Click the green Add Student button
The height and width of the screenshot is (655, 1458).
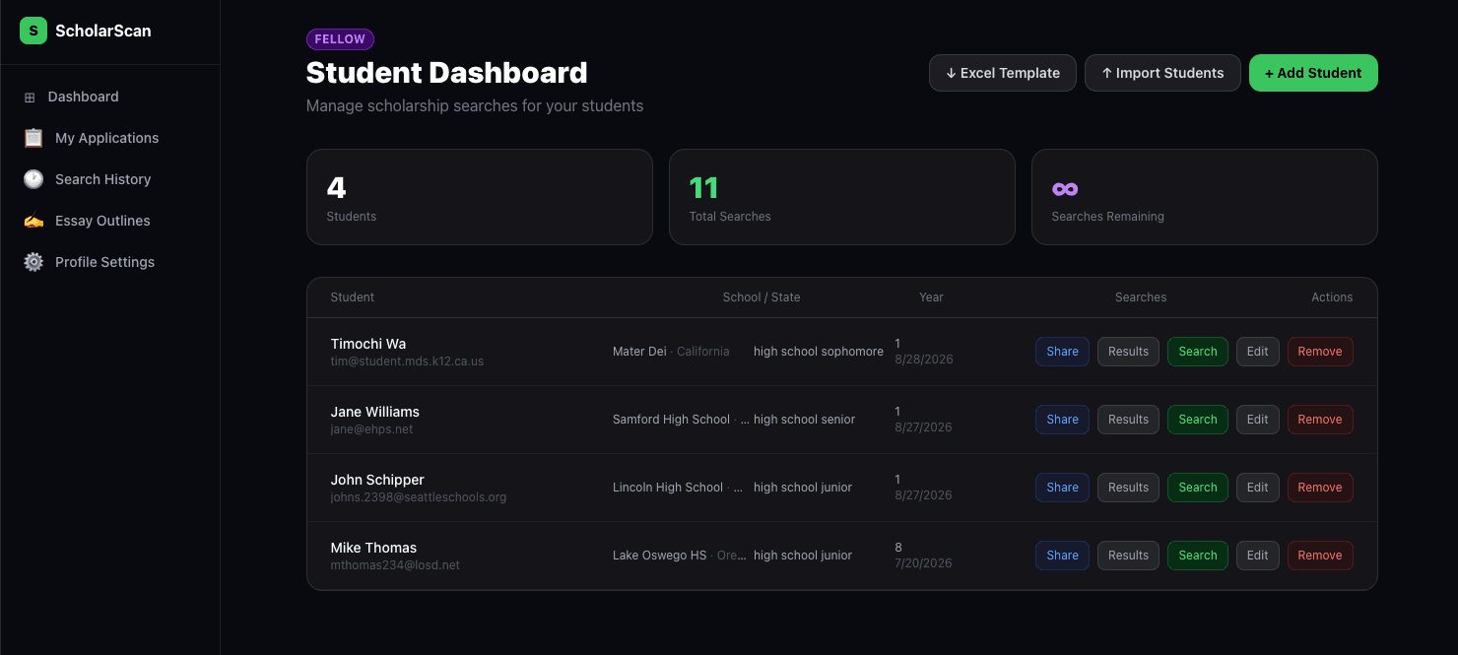point(1313,73)
